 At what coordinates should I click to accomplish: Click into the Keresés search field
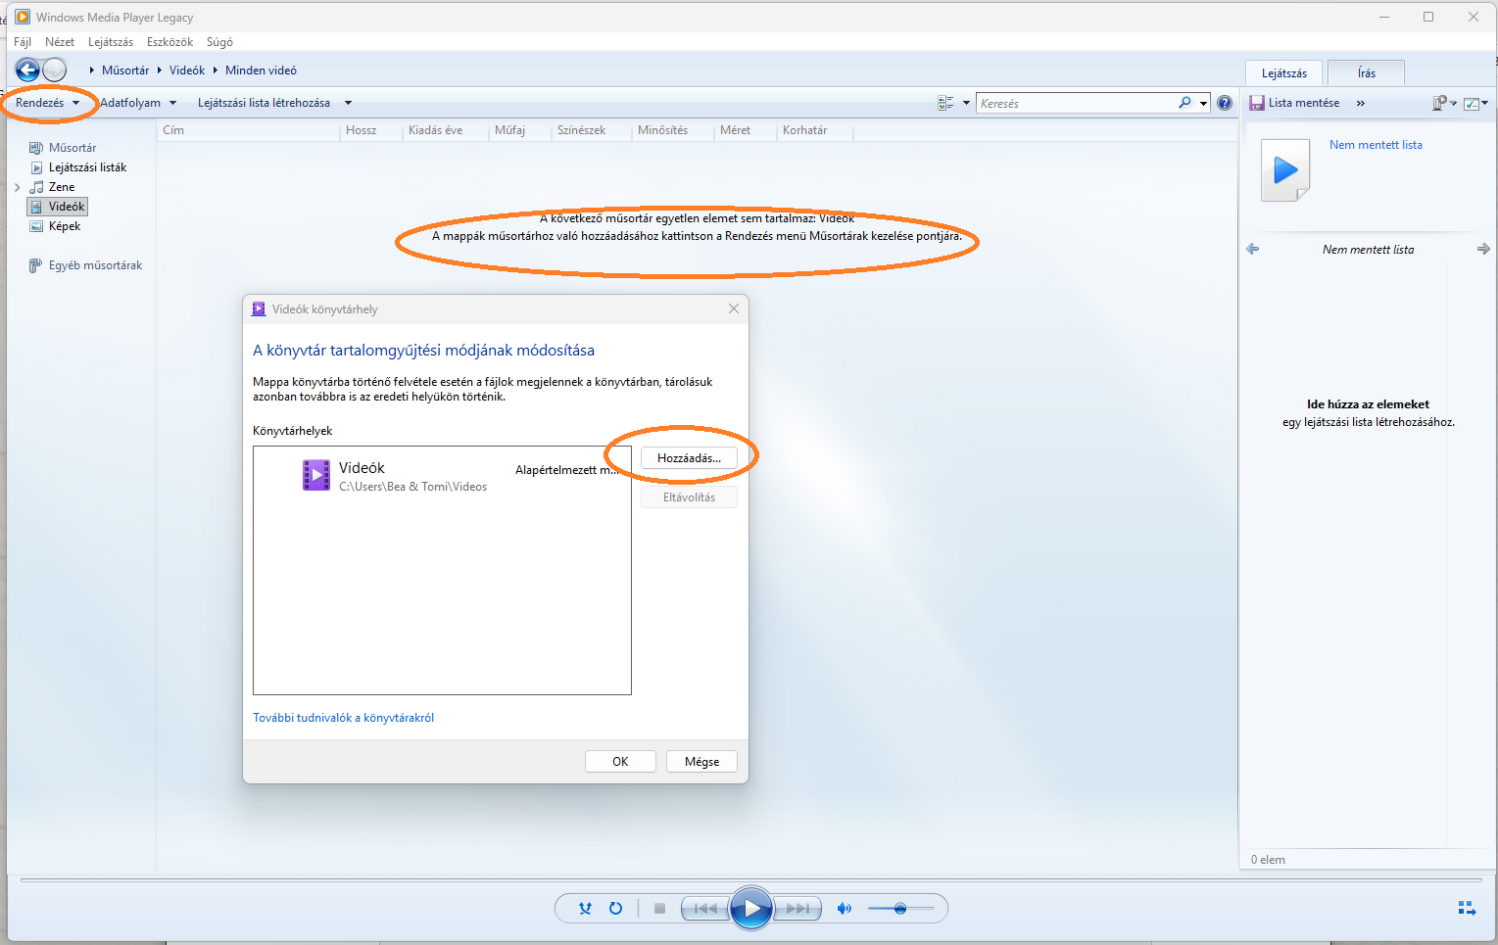click(1076, 103)
